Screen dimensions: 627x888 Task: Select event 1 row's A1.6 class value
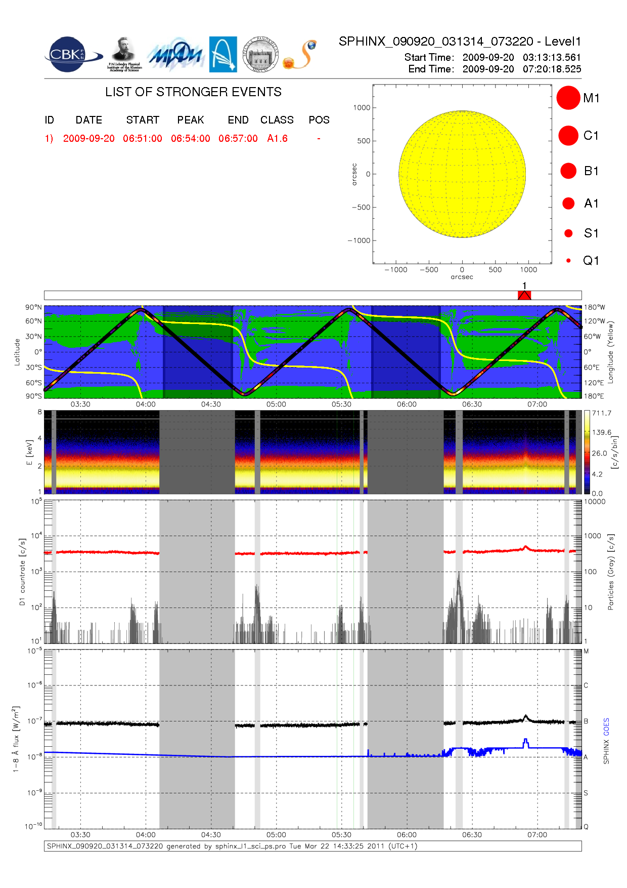pyautogui.click(x=277, y=139)
